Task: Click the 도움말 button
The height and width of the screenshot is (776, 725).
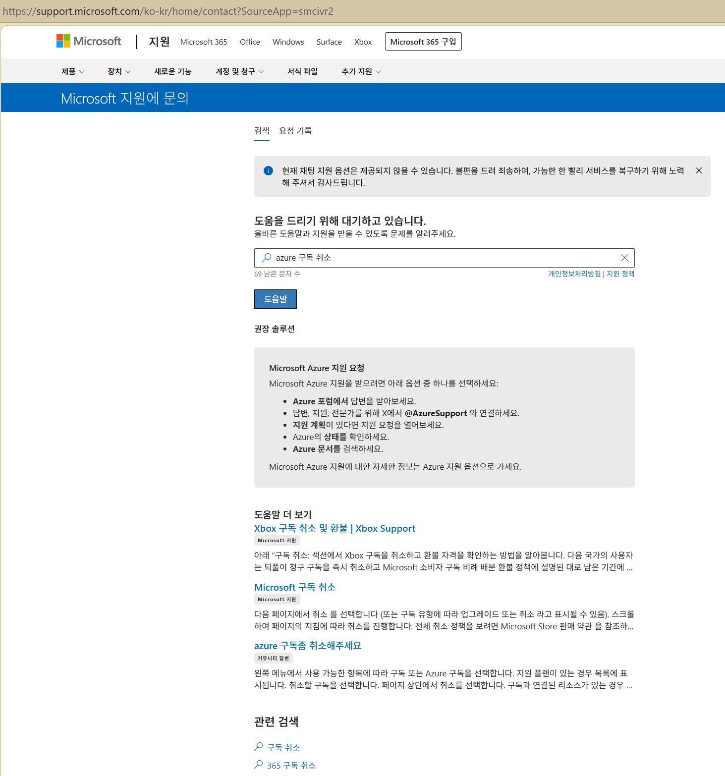Action: pos(276,299)
